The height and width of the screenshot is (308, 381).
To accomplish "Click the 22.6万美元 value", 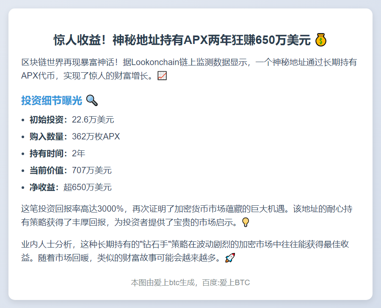I will click(93, 120).
